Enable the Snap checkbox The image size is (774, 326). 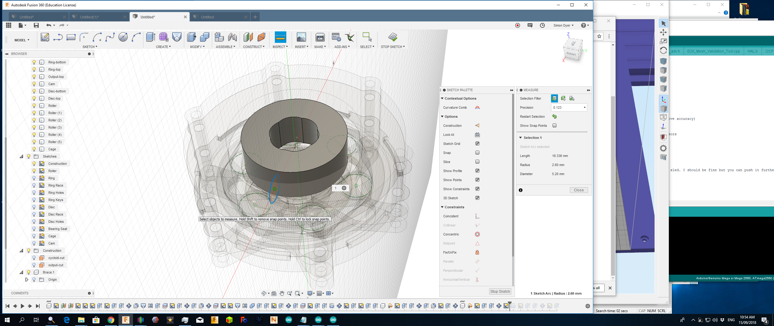pos(477,153)
